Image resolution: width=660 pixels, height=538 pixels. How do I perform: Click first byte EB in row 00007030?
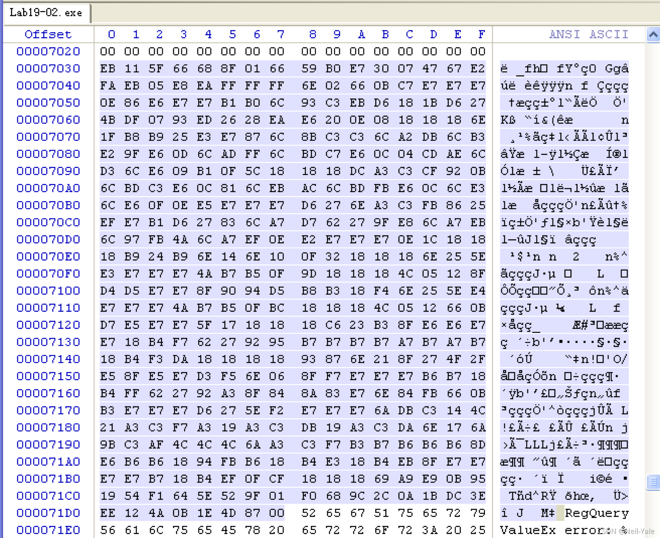[x=108, y=69]
